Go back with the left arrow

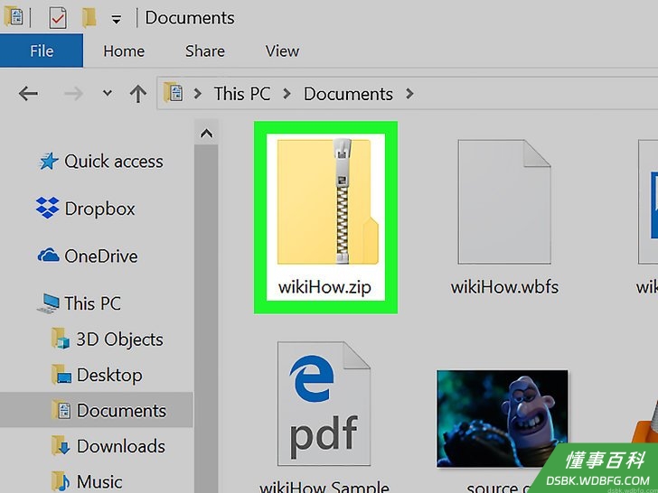(x=28, y=94)
